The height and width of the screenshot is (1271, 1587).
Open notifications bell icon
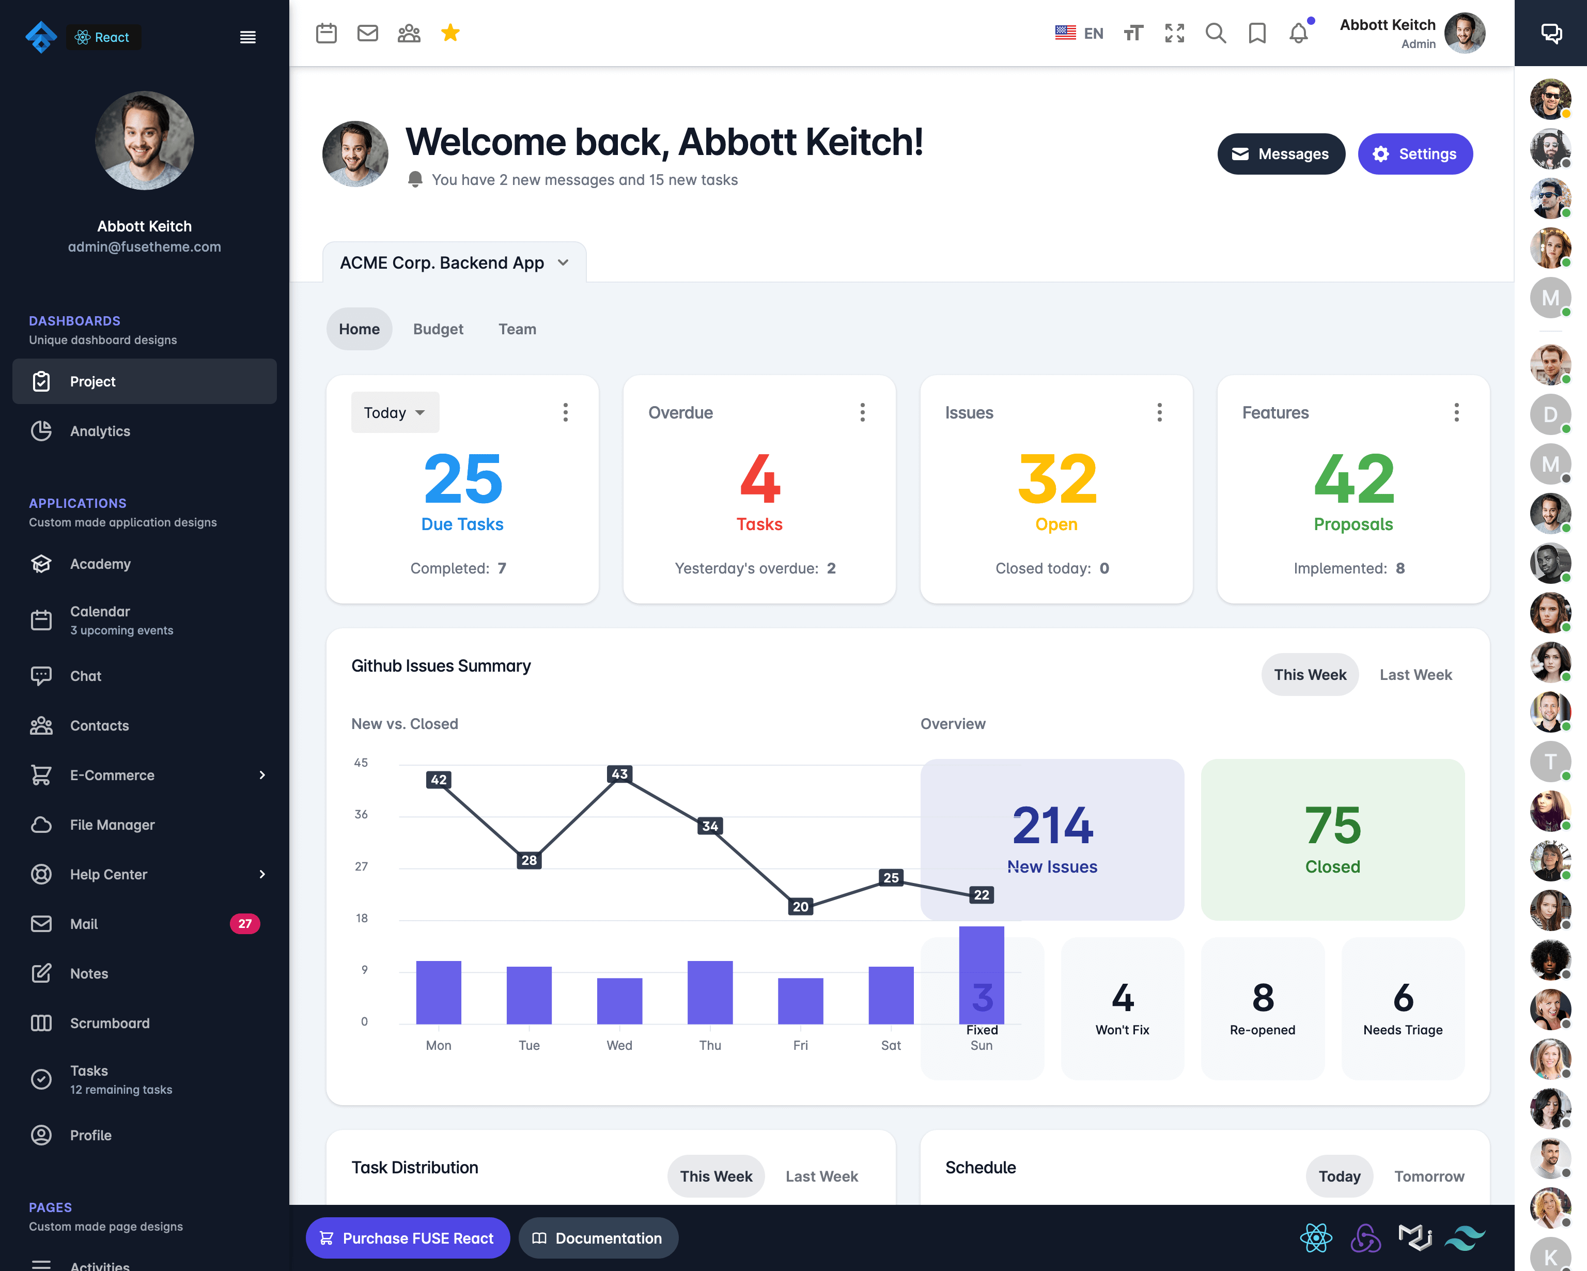click(1298, 33)
